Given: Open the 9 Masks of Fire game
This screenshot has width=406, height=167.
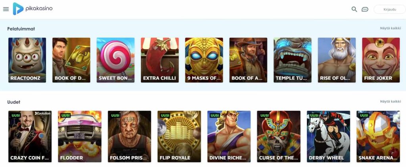Looking at the screenshot, I should point(204,60).
